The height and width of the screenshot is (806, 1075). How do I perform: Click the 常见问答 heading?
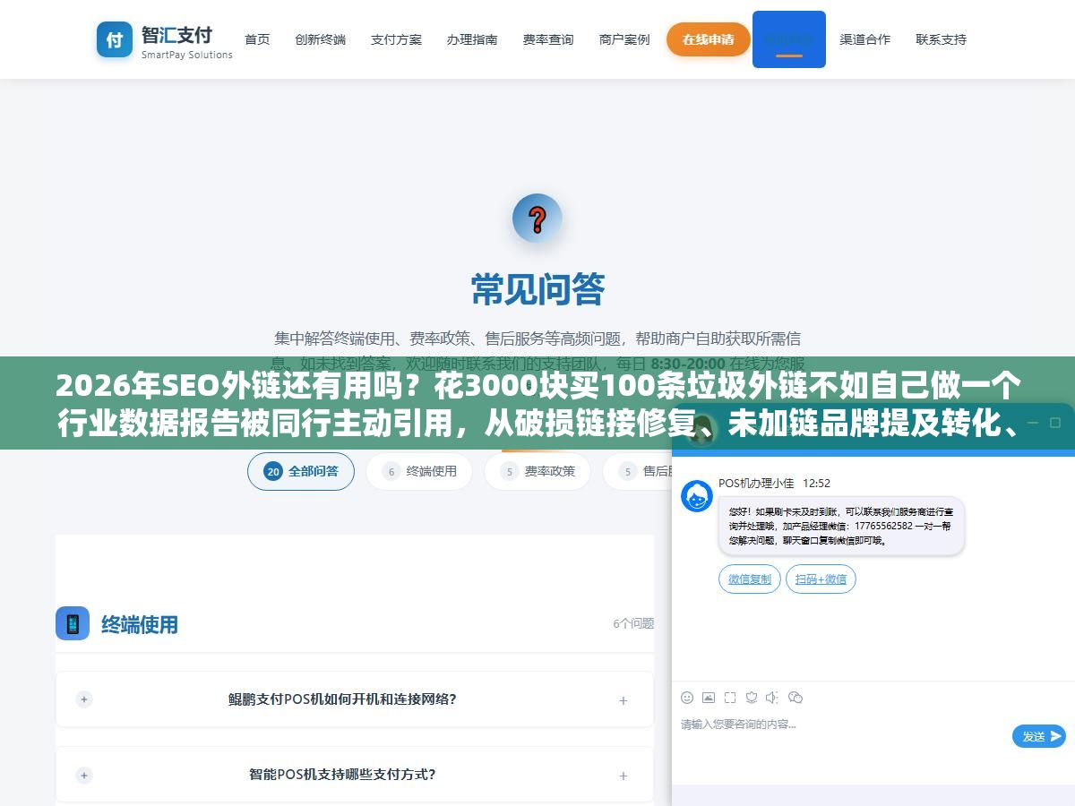point(537,289)
